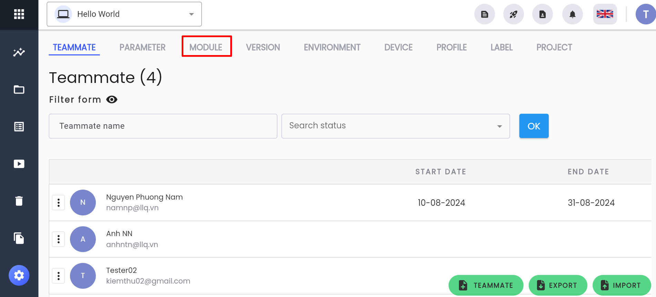This screenshot has height=297, width=656.
Task: Switch to the Label tab
Action: 502,47
